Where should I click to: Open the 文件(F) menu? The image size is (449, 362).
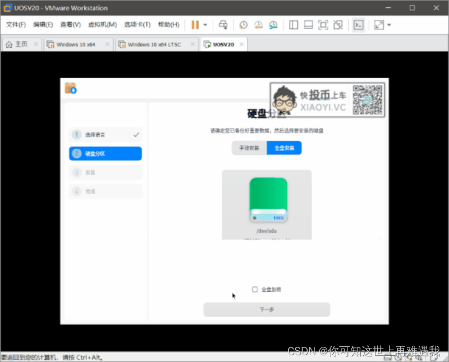pos(16,25)
